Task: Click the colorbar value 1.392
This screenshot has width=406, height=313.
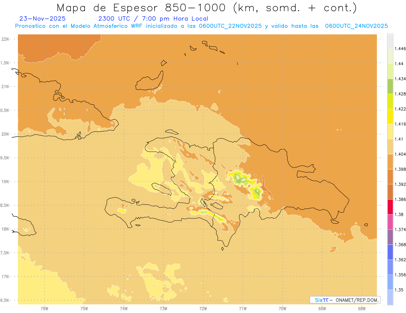Action: pos(400,184)
